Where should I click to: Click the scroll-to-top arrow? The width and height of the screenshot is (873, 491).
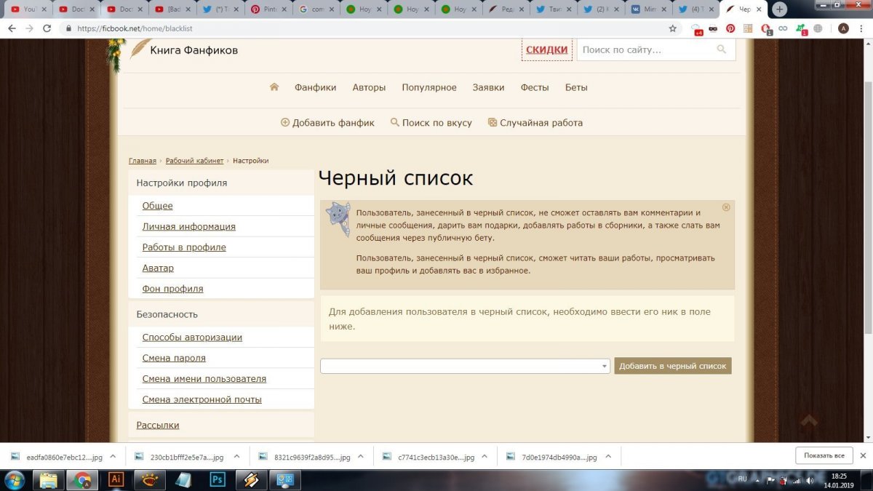pyautogui.click(x=809, y=420)
